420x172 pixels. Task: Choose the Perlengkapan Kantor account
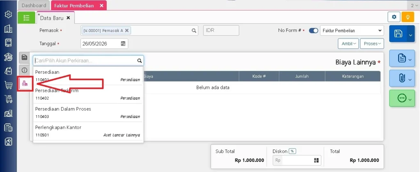[x=88, y=131]
